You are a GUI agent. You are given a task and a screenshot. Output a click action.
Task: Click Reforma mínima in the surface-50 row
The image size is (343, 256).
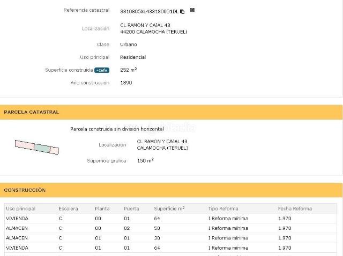click(228, 228)
